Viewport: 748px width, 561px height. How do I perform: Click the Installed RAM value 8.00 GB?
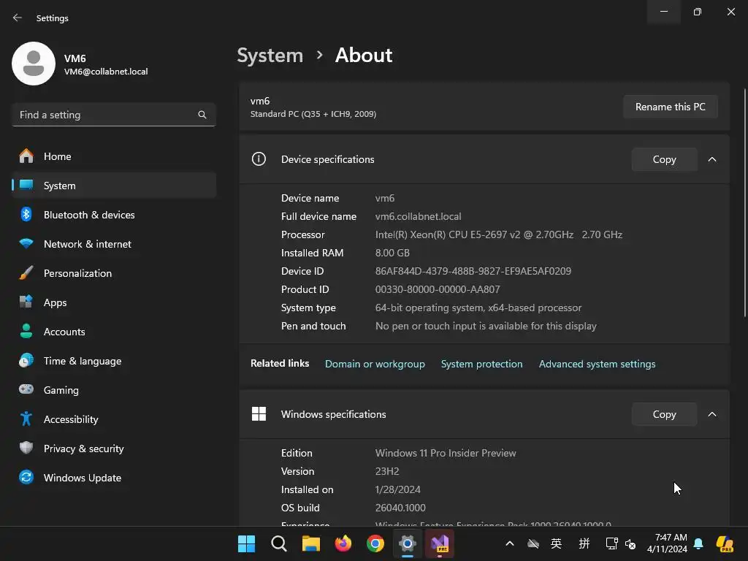pyautogui.click(x=392, y=253)
